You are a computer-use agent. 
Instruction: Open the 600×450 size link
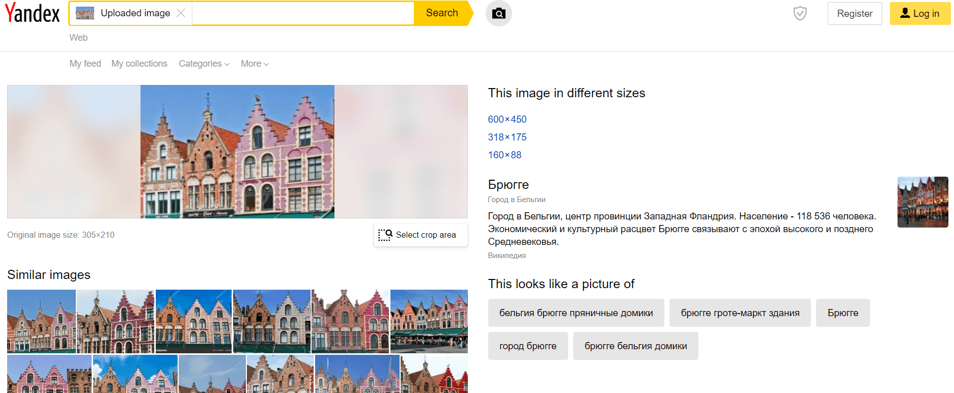pos(507,119)
